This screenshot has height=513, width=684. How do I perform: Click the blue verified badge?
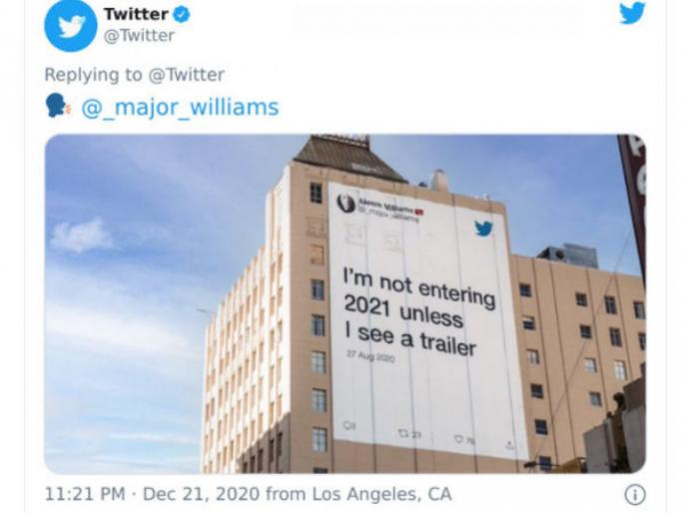[x=183, y=14]
